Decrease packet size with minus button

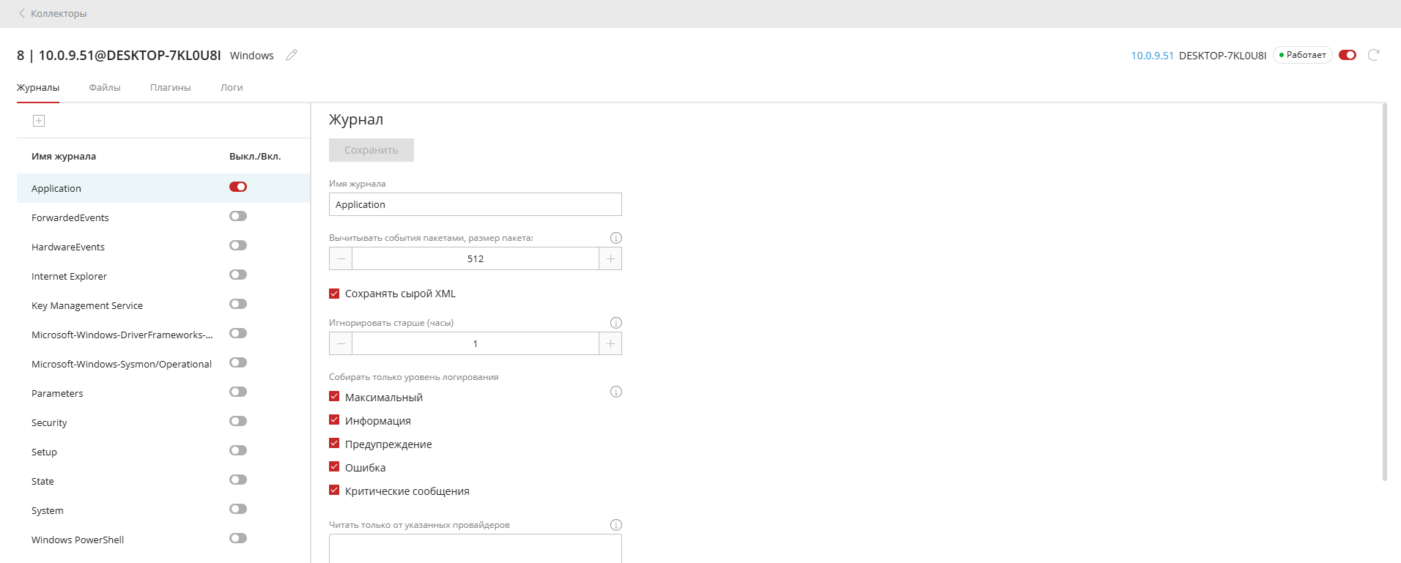pos(341,258)
